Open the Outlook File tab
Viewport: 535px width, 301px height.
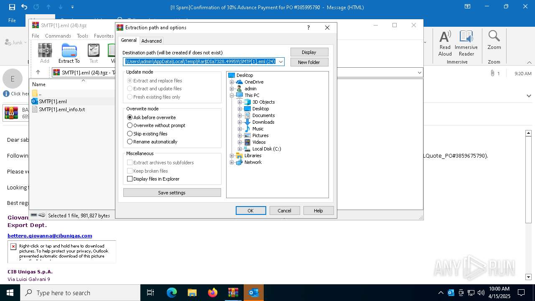[x=12, y=20]
